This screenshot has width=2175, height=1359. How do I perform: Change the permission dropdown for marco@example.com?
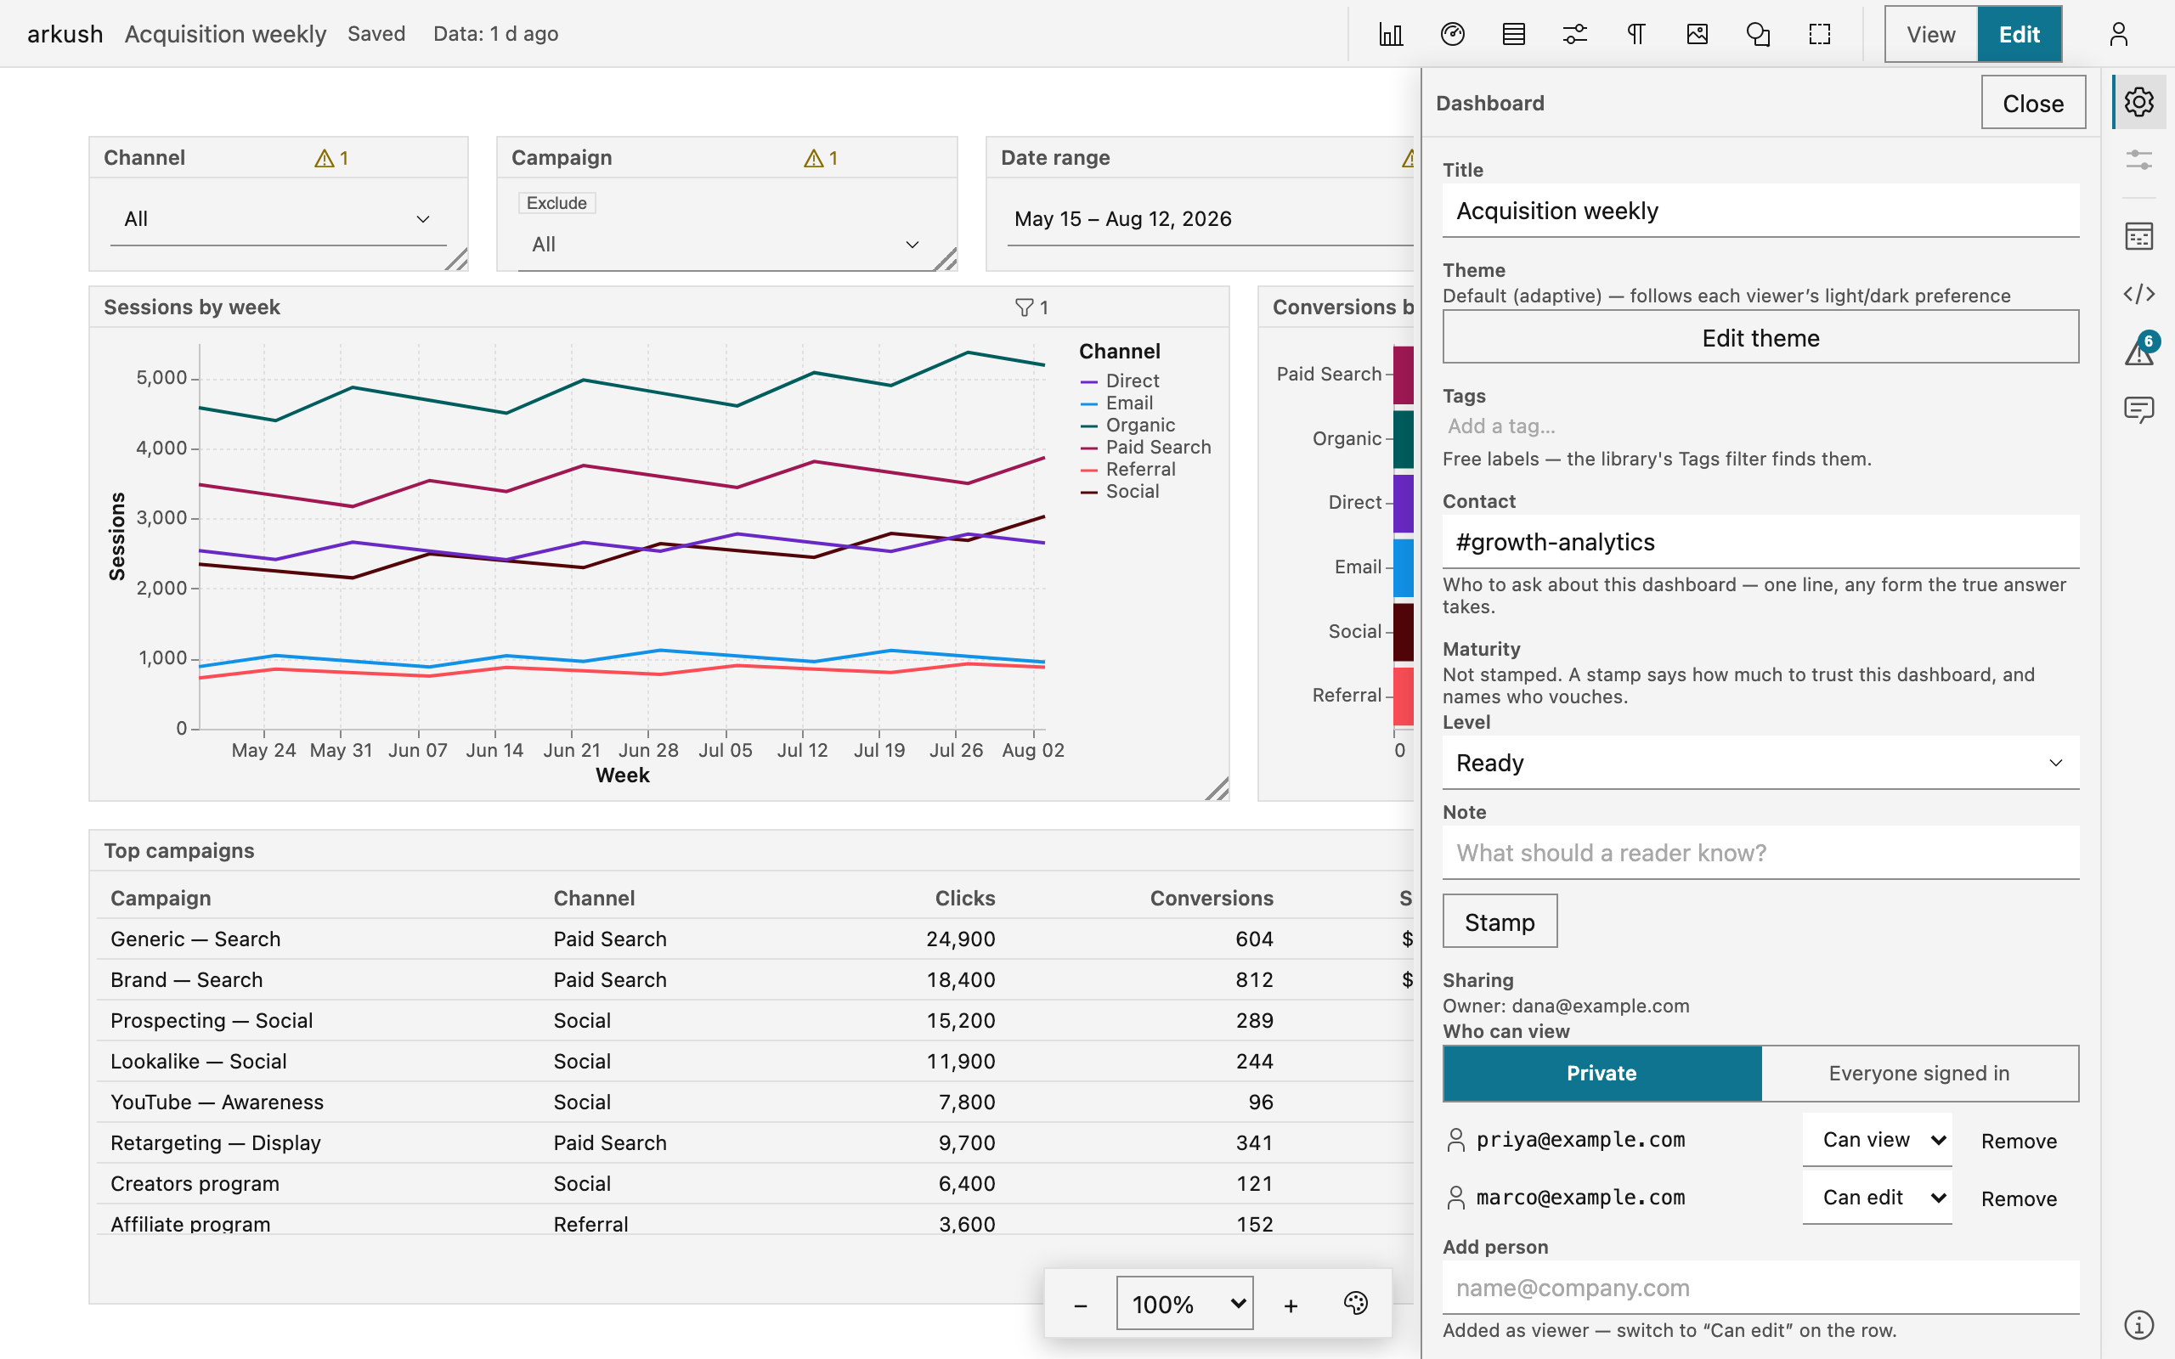point(1877,1198)
